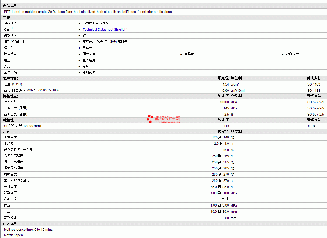The width and height of the screenshot is (327, 238).
Task: Select holding pressure 1.00 到 3.00 value
Action: pos(220,205)
